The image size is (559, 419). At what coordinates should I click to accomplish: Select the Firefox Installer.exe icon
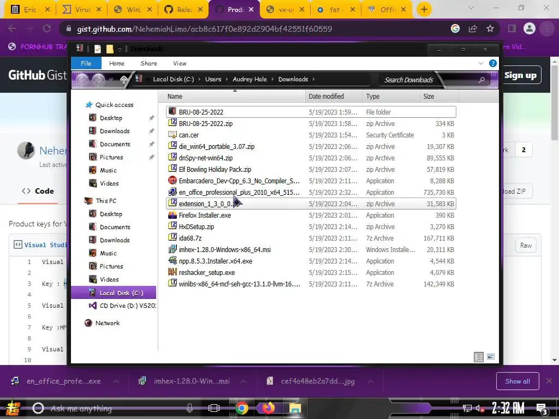173,215
